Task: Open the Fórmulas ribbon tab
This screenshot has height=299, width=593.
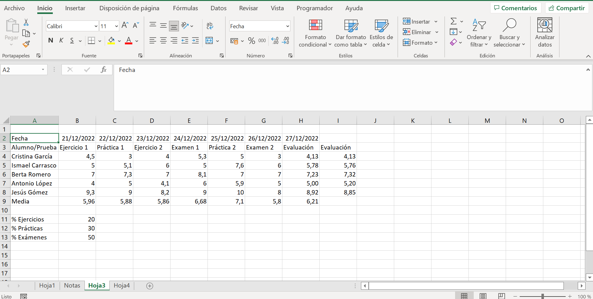Action: coord(185,8)
